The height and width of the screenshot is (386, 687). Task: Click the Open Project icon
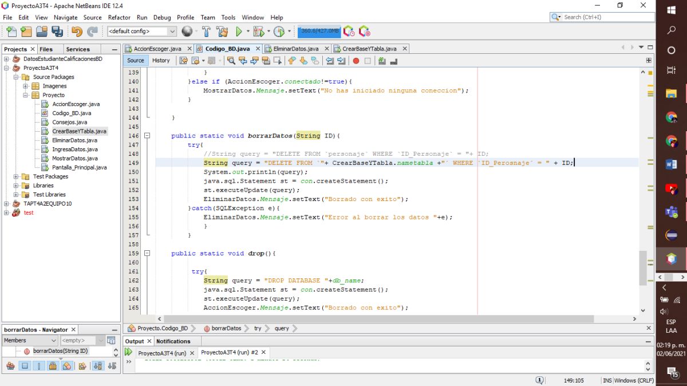pos(42,31)
